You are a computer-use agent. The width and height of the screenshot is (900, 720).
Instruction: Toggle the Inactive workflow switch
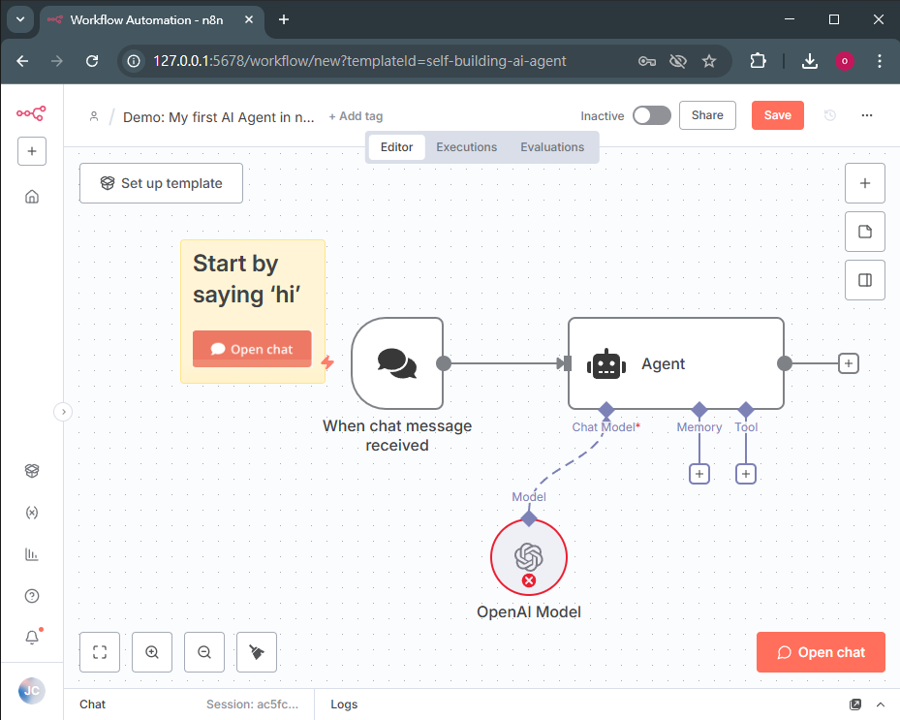coord(652,115)
